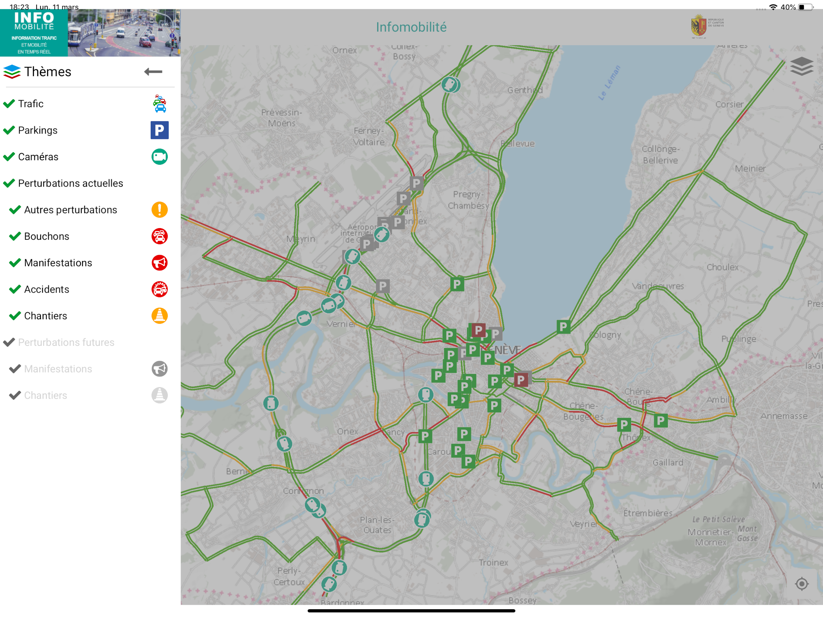Enable Perturbations futures checkmark
823x617 pixels.
coord(9,342)
